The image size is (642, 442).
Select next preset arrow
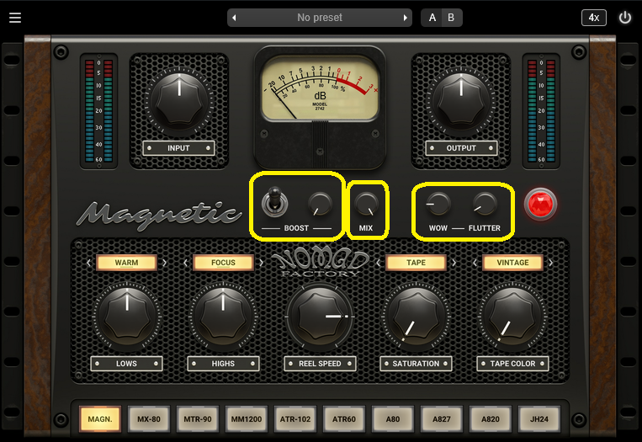405,18
